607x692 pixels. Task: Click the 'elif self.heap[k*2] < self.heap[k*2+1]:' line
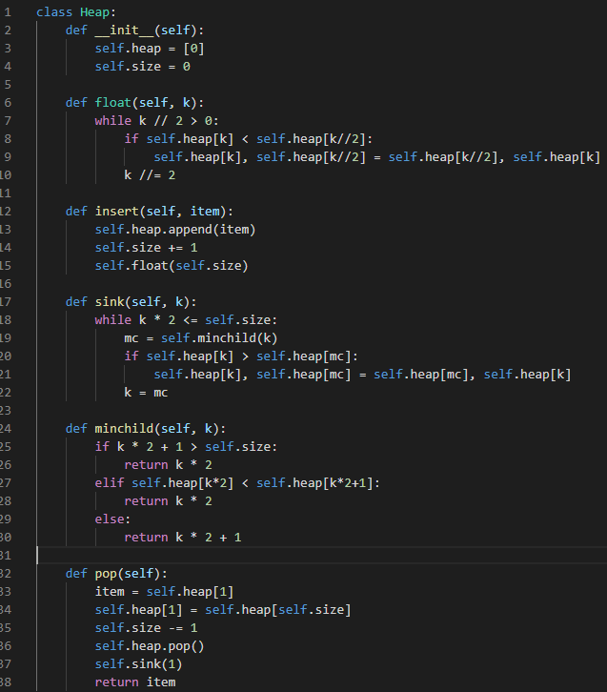click(237, 483)
